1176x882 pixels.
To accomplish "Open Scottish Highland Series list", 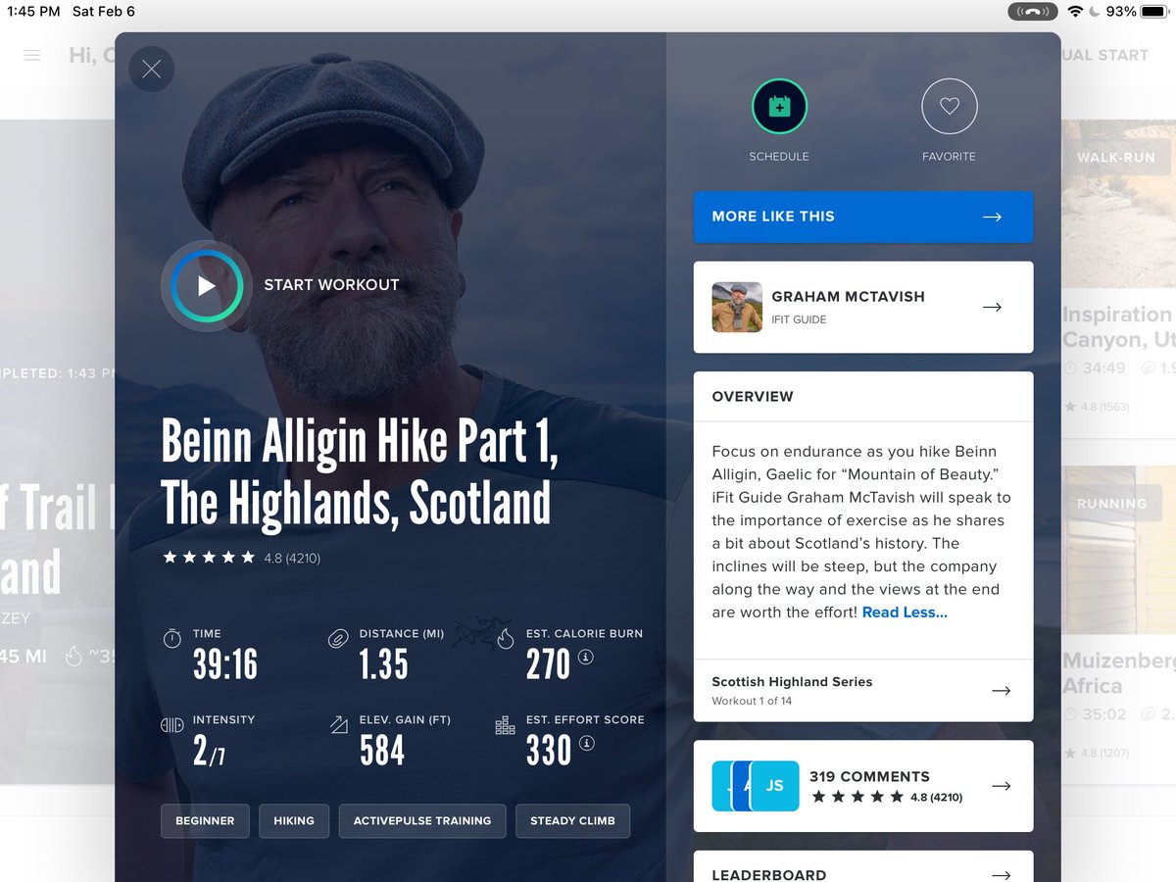I will point(863,690).
